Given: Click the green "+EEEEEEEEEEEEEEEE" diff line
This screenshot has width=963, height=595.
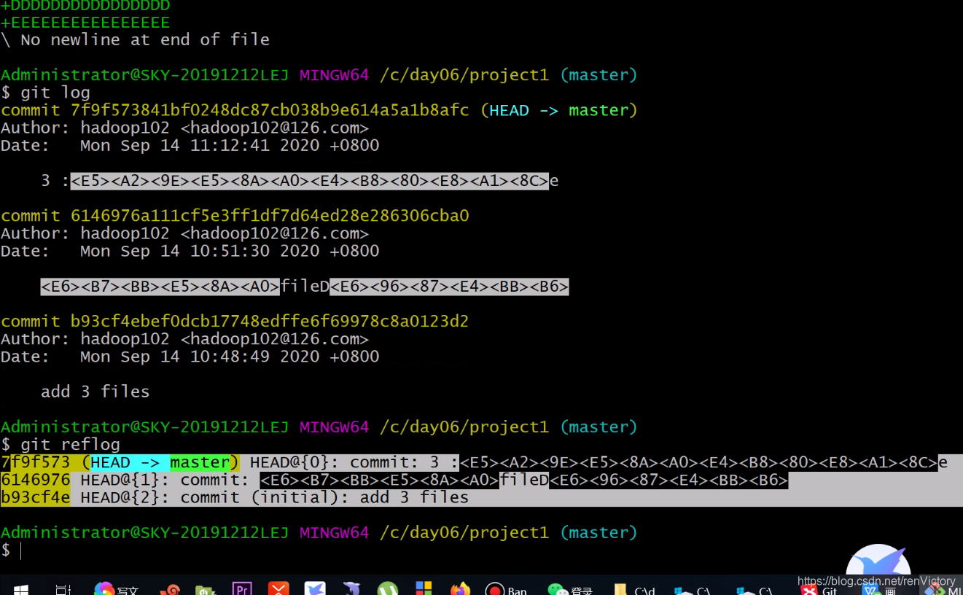Looking at the screenshot, I should click(85, 23).
